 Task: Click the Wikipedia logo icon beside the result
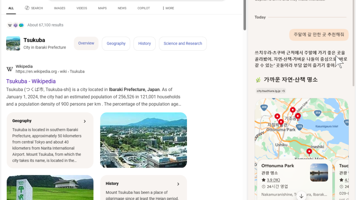(10, 69)
